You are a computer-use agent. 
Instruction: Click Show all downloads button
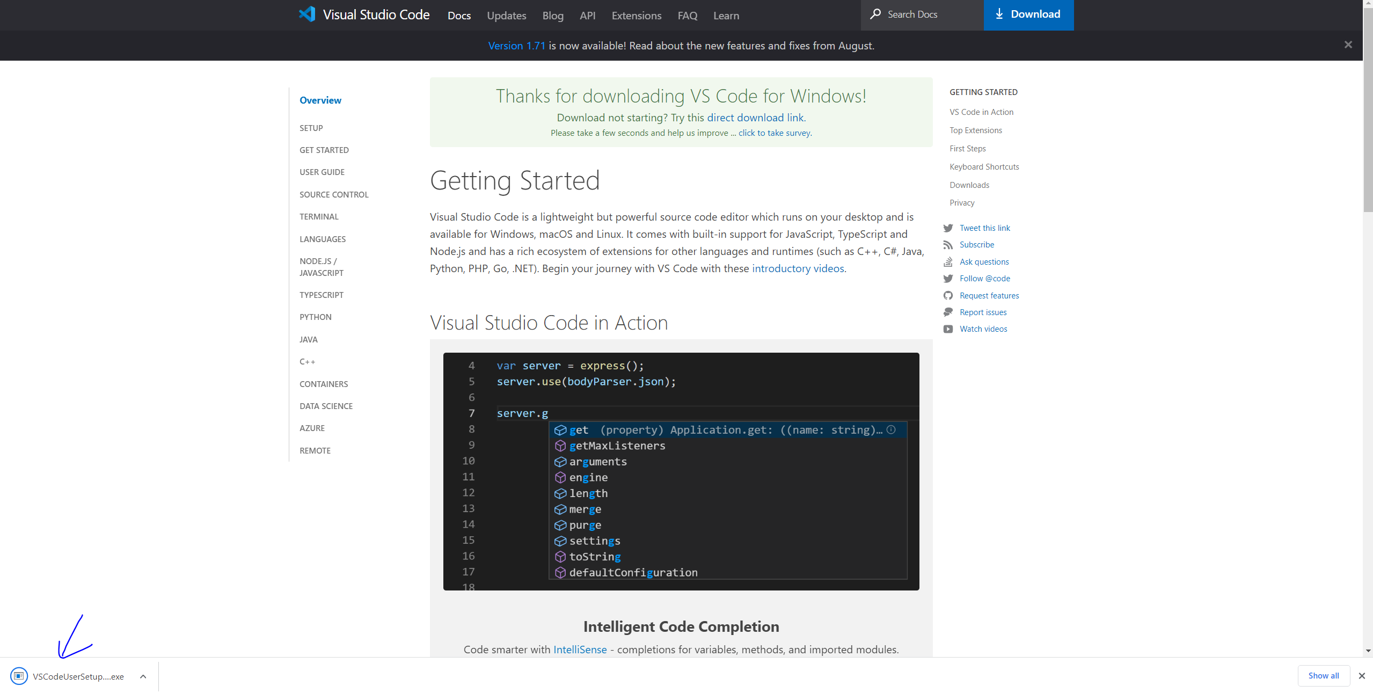(x=1323, y=676)
